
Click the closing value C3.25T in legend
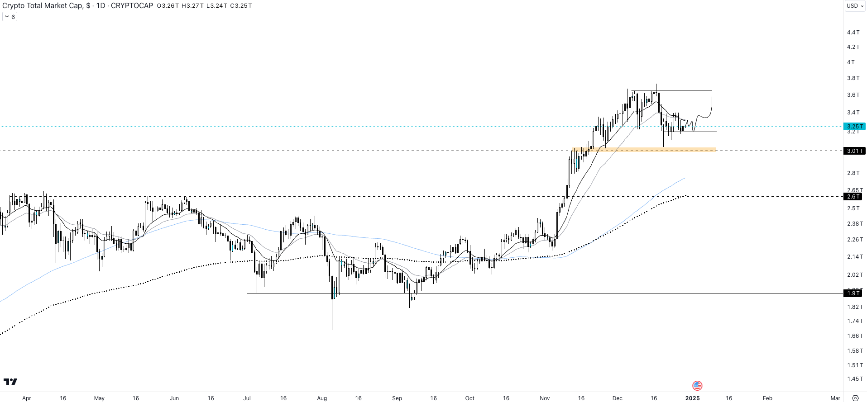pos(241,6)
